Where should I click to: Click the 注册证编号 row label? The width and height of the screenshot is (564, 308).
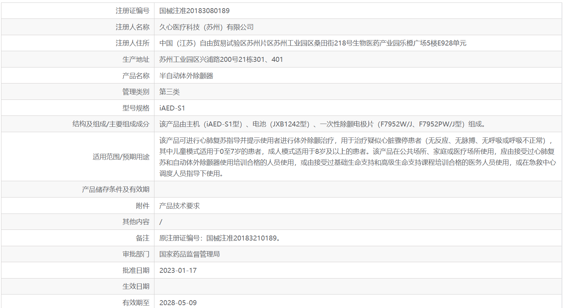132,11
